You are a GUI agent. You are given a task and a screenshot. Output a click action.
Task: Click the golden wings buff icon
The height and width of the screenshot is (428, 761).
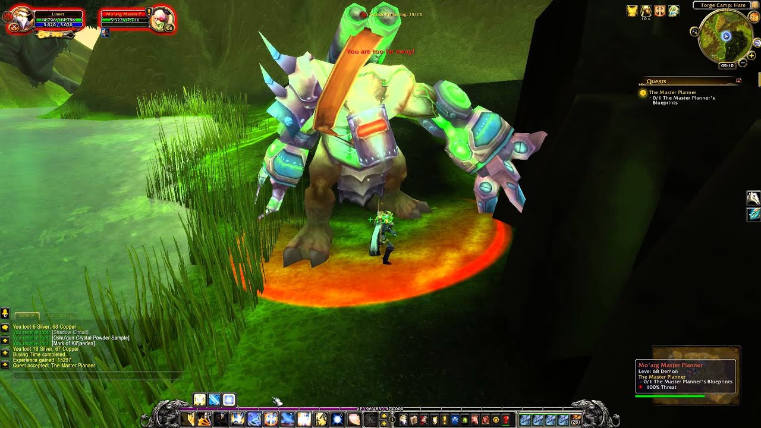pos(632,11)
